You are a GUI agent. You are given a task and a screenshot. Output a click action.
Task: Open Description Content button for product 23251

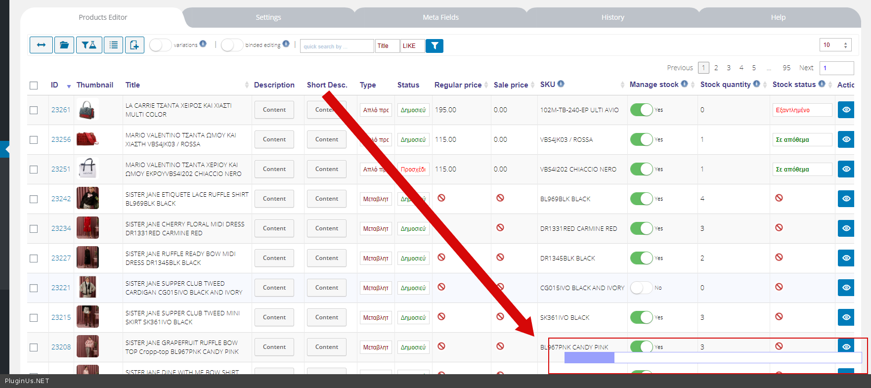tap(274, 169)
